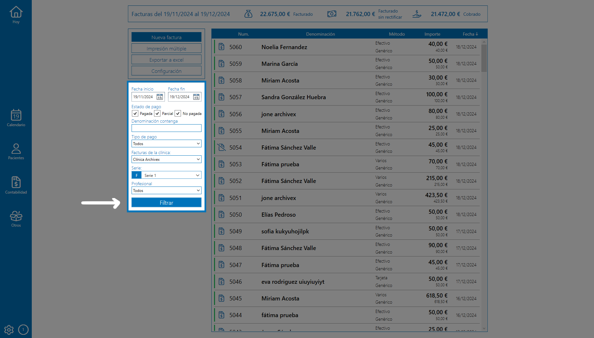Expand the Profesional dropdown

pyautogui.click(x=166, y=190)
